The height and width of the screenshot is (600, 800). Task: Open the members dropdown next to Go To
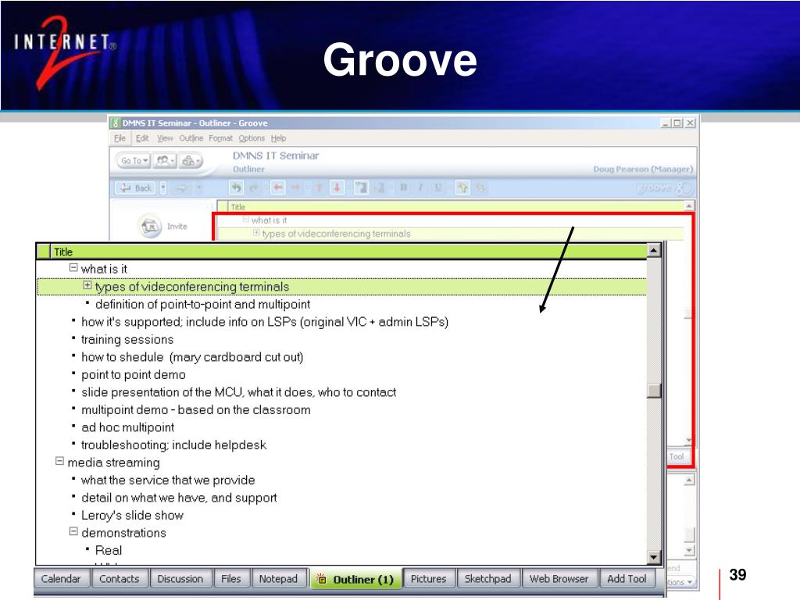(x=166, y=161)
